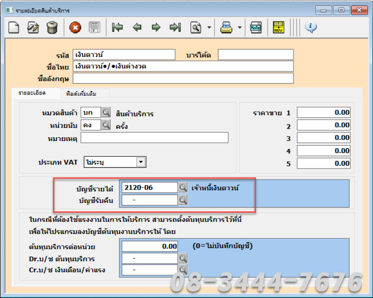This screenshot has width=373, height=298.
Task: Click the บัญชีรับคืน account field
Action: 149,200
